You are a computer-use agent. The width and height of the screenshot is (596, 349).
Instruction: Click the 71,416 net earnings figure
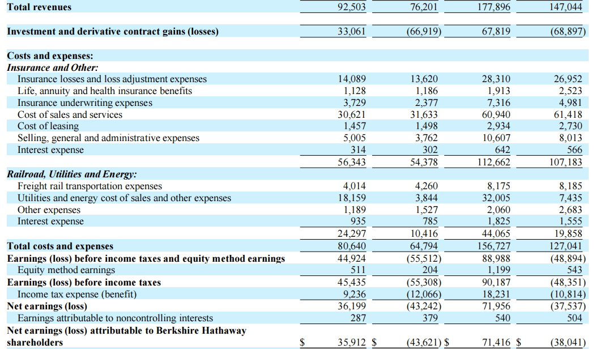coord(496,343)
